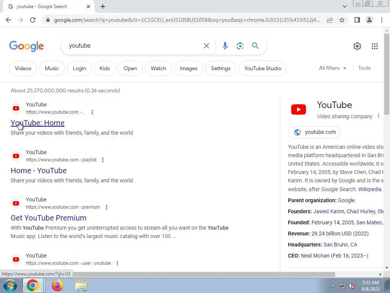This screenshot has height=293, width=390.
Task: Click the vertical page scrollbar thumb
Action: [387, 74]
